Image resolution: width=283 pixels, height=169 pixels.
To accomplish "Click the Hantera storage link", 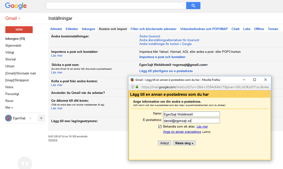I will click(53, 140).
